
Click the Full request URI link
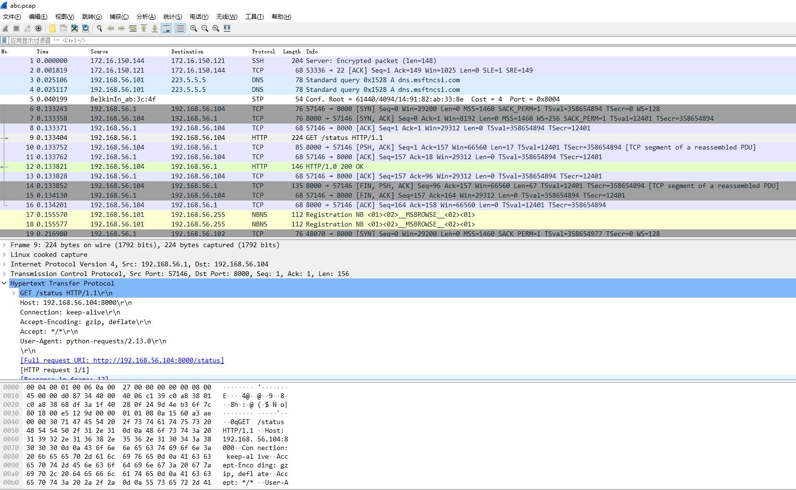122,360
